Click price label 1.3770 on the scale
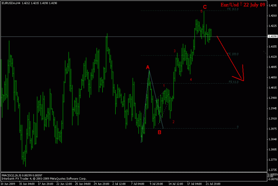The width and height of the screenshot is (278, 186). tap(273, 160)
